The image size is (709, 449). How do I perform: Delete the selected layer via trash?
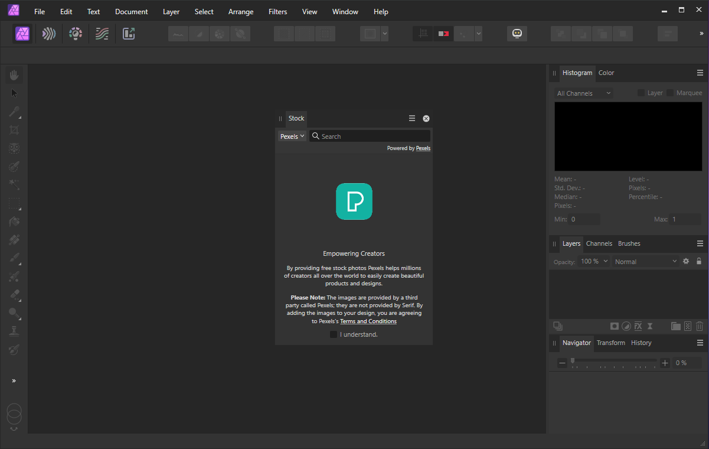700,326
